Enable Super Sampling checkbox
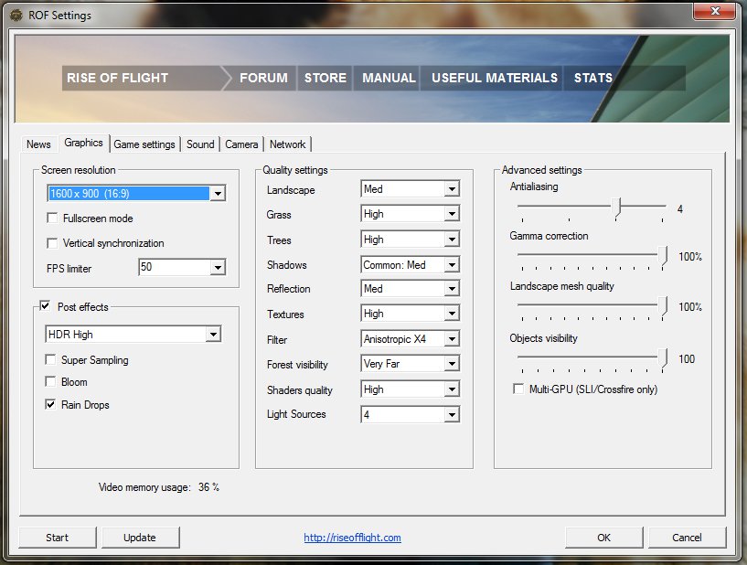The image size is (747, 565). tap(50, 359)
